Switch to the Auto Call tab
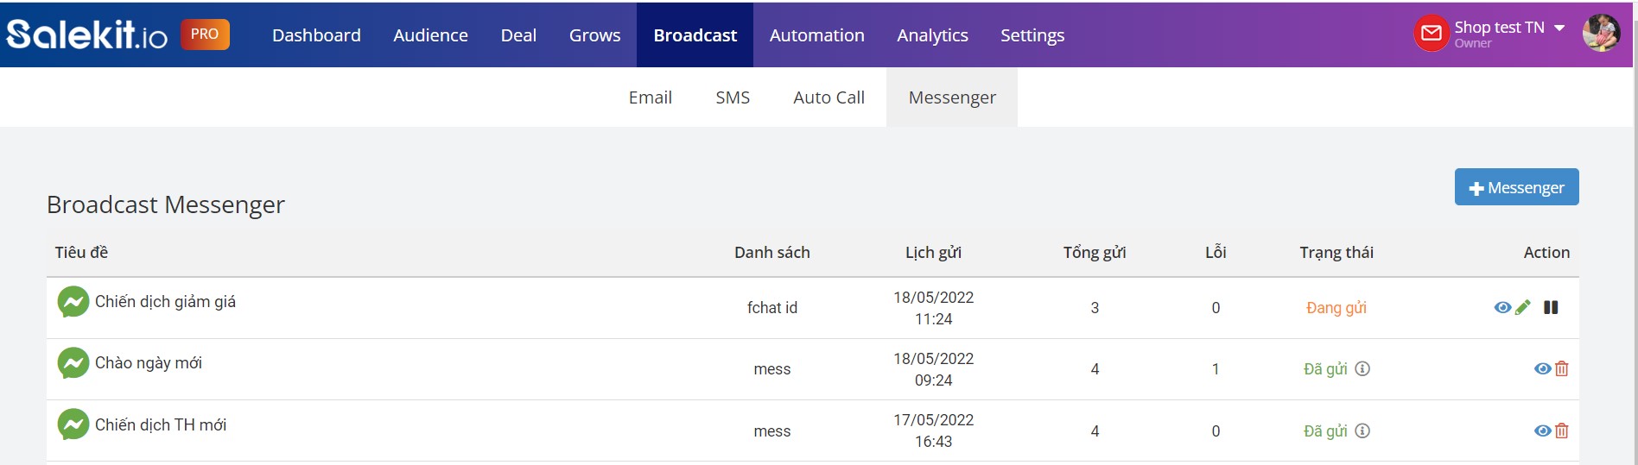This screenshot has width=1638, height=465. coord(829,97)
